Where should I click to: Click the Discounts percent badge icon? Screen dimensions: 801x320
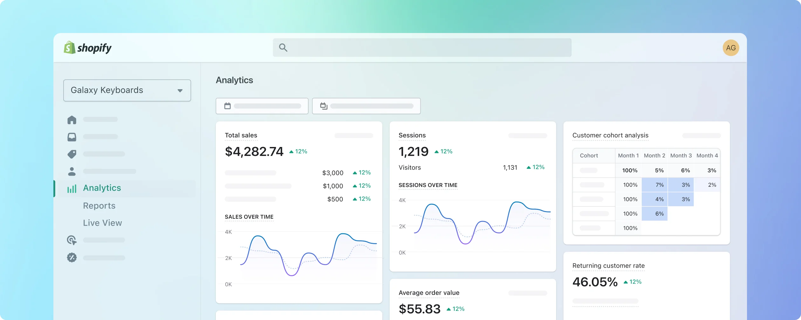(72, 257)
